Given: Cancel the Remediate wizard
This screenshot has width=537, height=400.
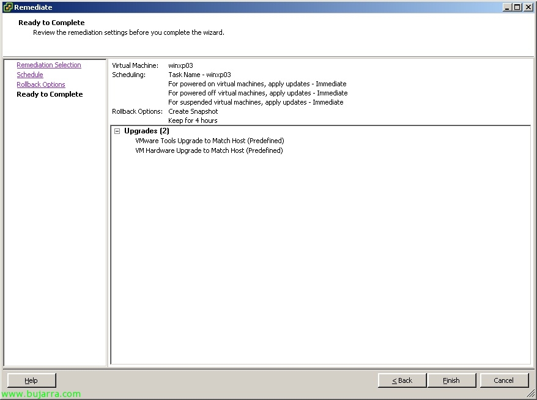Looking at the screenshot, I should pos(504,380).
